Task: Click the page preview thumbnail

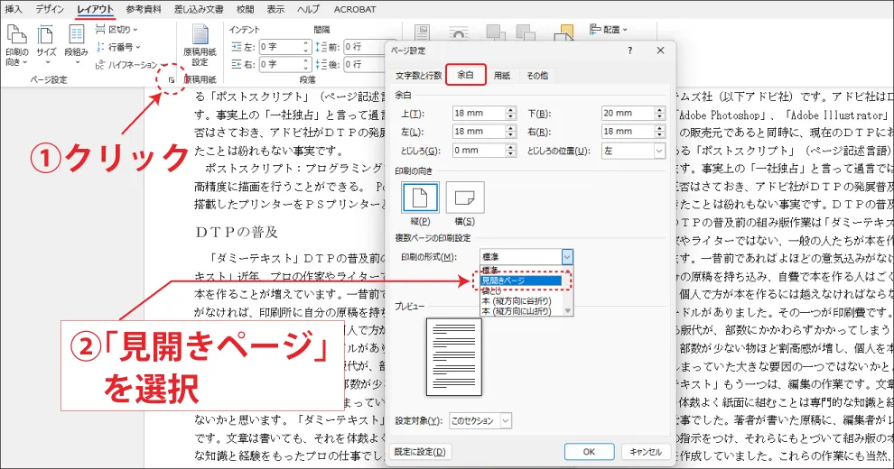Action: tap(454, 357)
